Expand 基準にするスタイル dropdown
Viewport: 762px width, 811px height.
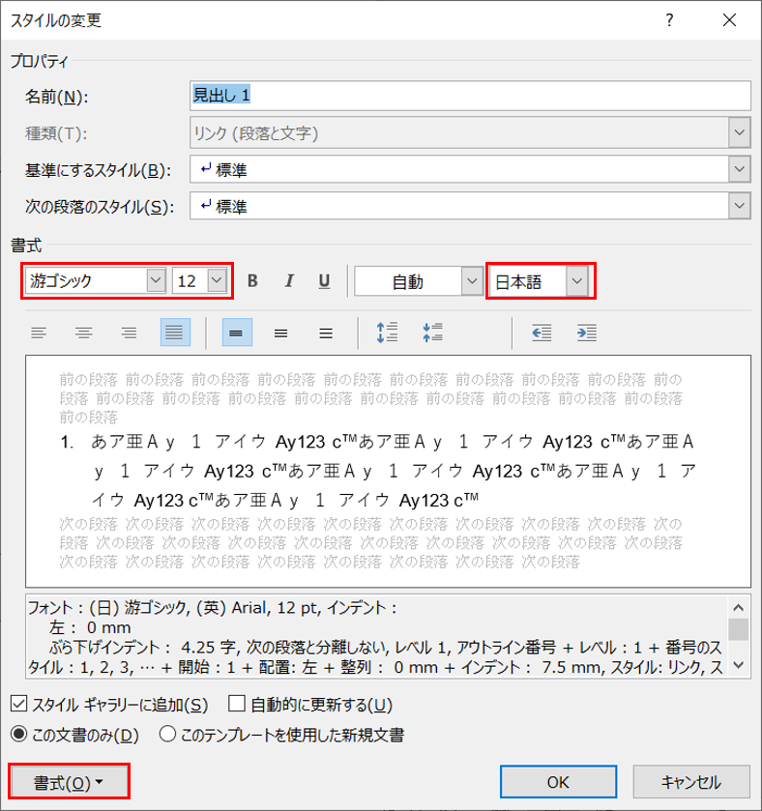click(x=740, y=169)
